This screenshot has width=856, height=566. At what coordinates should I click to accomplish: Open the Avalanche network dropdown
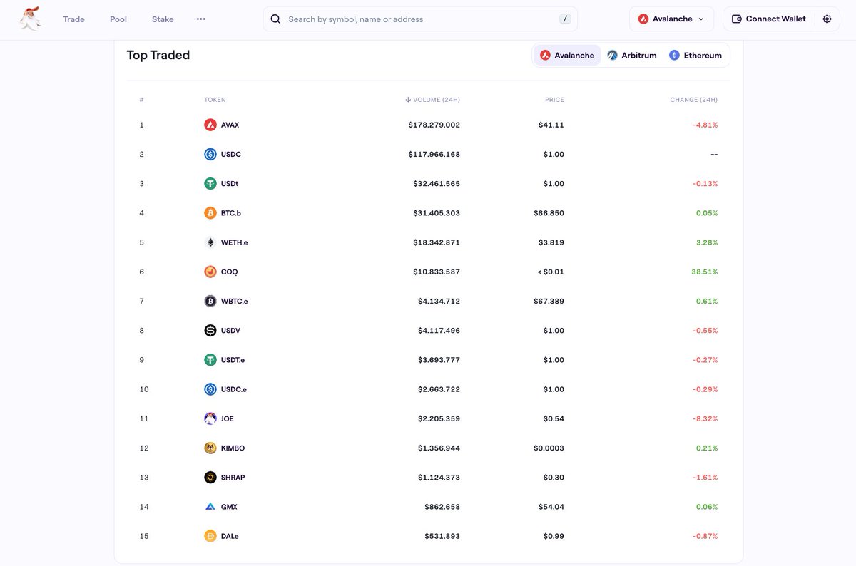pos(671,19)
